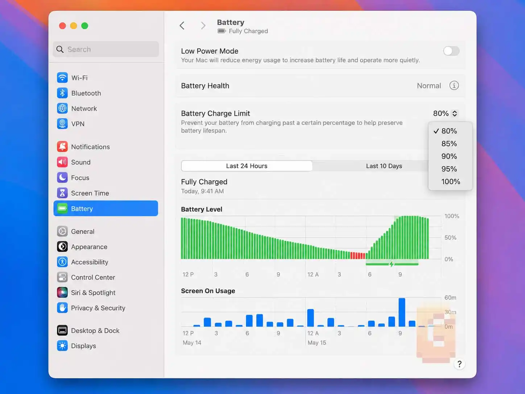525x394 pixels.
Task: Select Bluetooth label in sidebar
Action: tap(86, 93)
